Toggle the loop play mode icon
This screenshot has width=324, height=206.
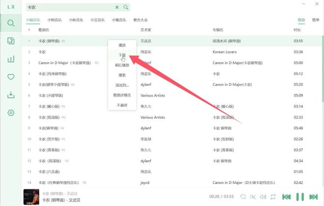point(273,197)
